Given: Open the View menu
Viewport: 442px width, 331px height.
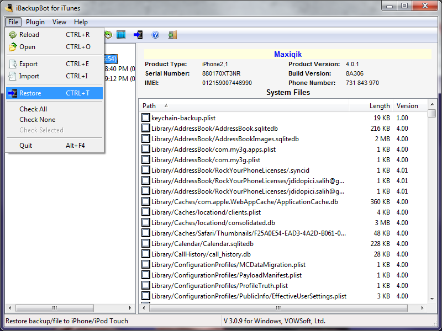Looking at the screenshot, I should (59, 22).
